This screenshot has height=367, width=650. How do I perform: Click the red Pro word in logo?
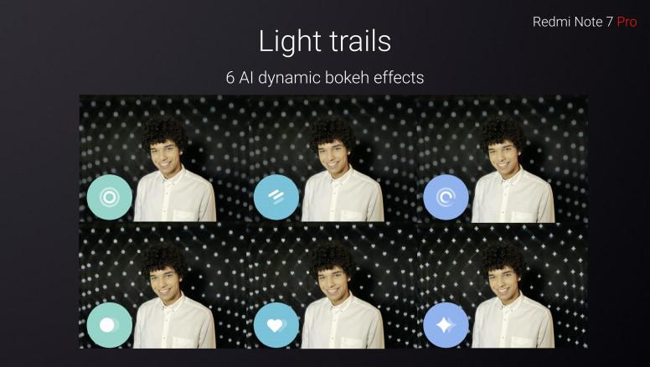(x=627, y=22)
